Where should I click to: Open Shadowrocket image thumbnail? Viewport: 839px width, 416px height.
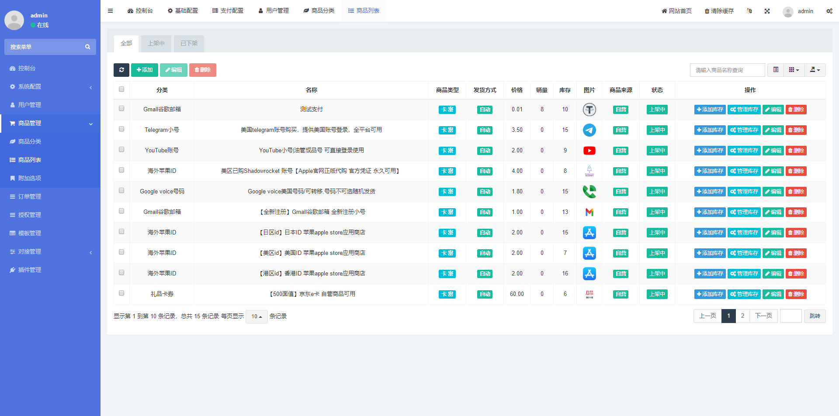(589, 171)
